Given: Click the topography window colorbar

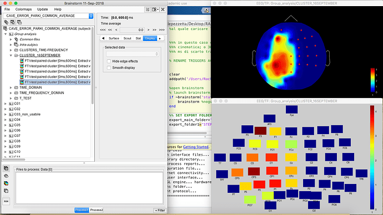Looking at the screenshot, I should (x=372, y=80).
